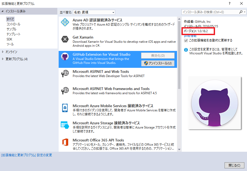Image resolution: width=247 pixels, height=171 pixels.
Task: Click the large GitHub octocat preview image
Action: pyautogui.click(x=215, y=103)
